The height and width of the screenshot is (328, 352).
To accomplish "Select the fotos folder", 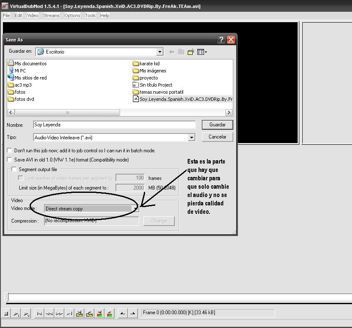I will pos(17,92).
